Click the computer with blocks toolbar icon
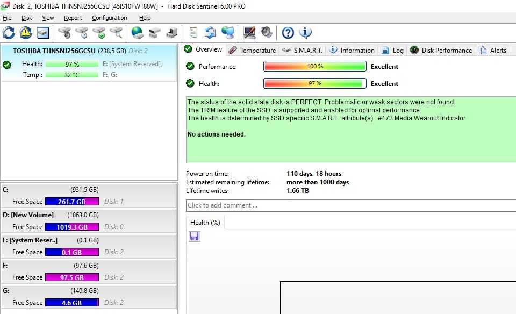The width and height of the screenshot is (516, 314). (171, 33)
